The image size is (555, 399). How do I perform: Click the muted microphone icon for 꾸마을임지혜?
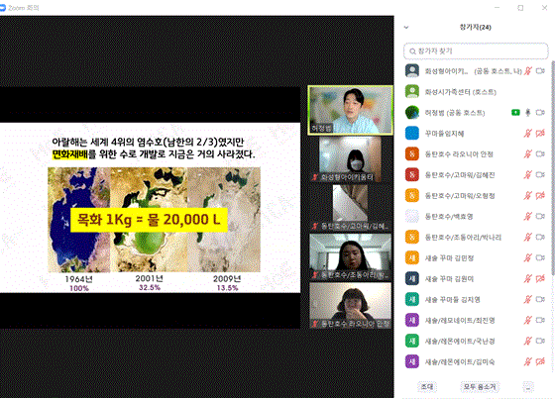pos(527,134)
